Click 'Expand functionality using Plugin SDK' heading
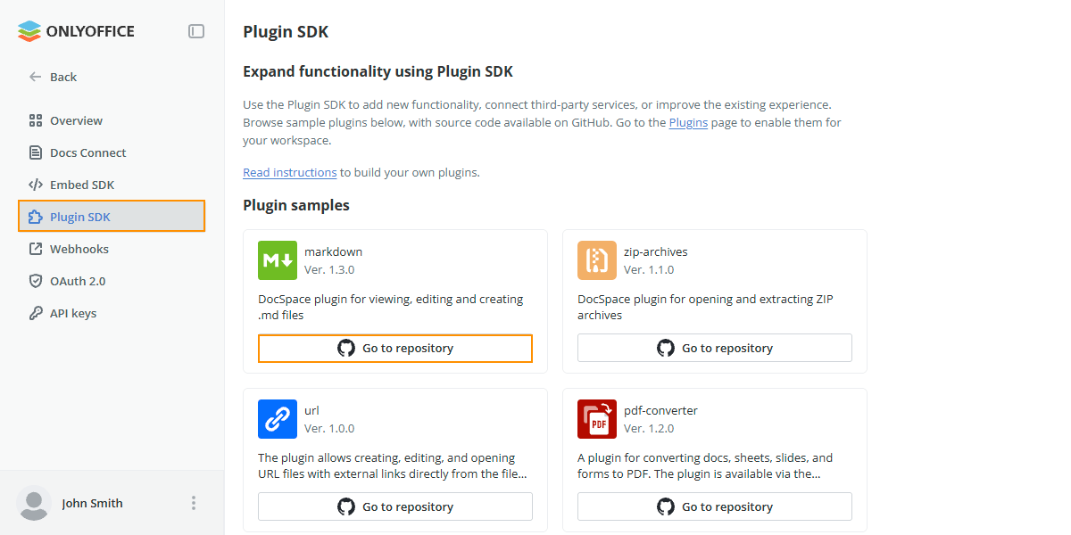 [x=378, y=71]
